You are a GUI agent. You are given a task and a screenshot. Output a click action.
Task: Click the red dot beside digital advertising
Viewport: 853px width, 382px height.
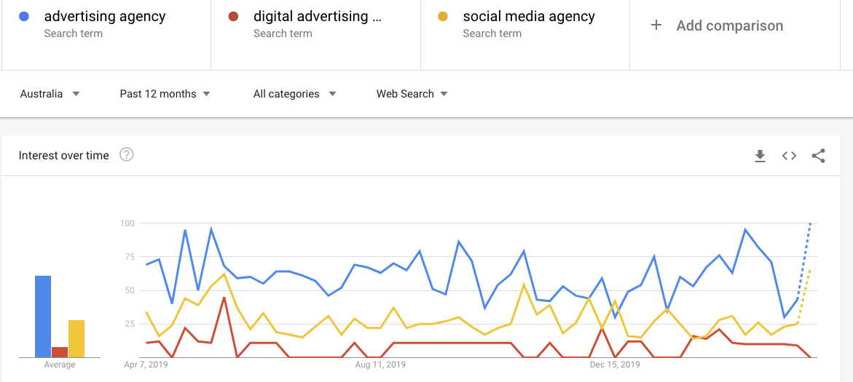click(x=234, y=16)
